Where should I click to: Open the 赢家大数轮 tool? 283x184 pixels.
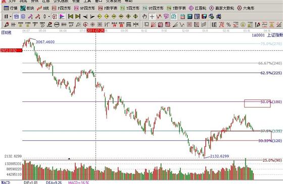point(221,8)
